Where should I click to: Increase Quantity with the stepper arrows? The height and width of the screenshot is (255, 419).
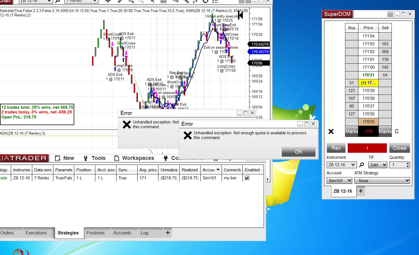pyautogui.click(x=408, y=164)
